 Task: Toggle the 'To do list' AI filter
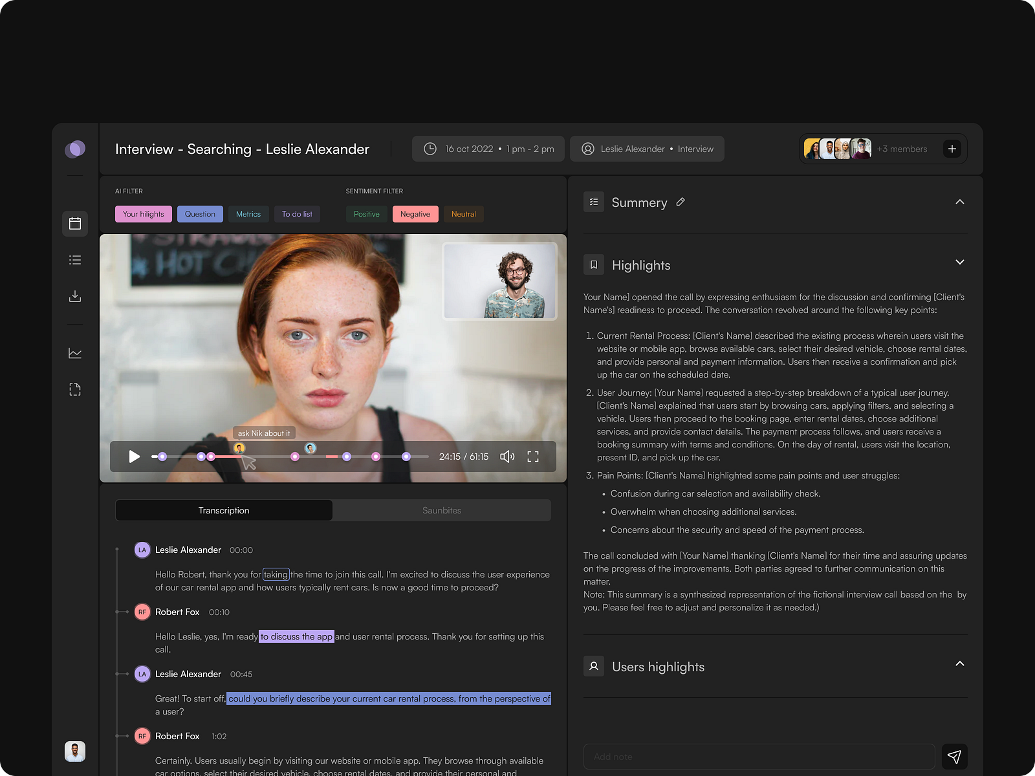(x=297, y=213)
